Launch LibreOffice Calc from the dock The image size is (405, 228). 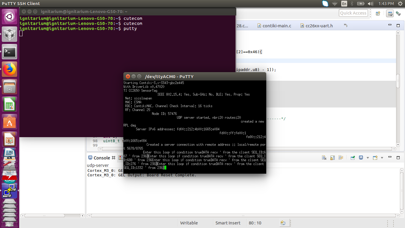click(x=9, y=104)
